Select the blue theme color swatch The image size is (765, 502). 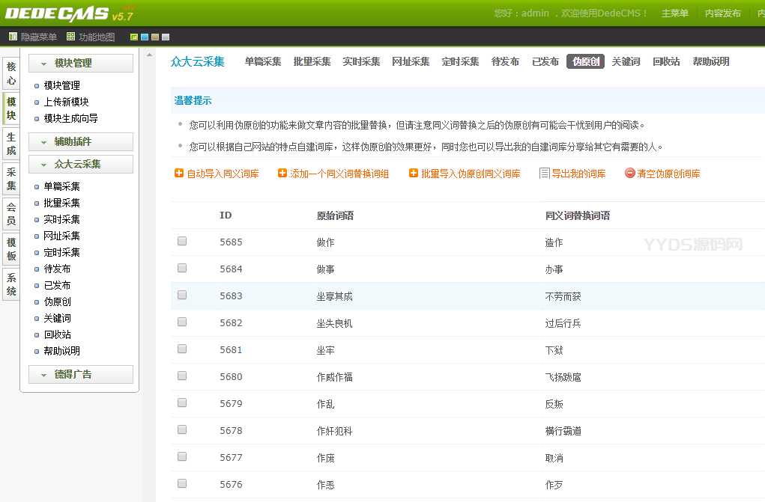[x=145, y=37]
